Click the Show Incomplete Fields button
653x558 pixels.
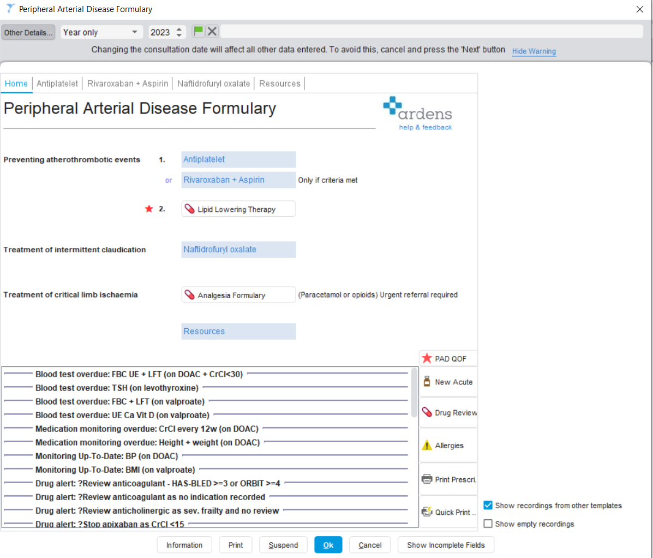[446, 544]
